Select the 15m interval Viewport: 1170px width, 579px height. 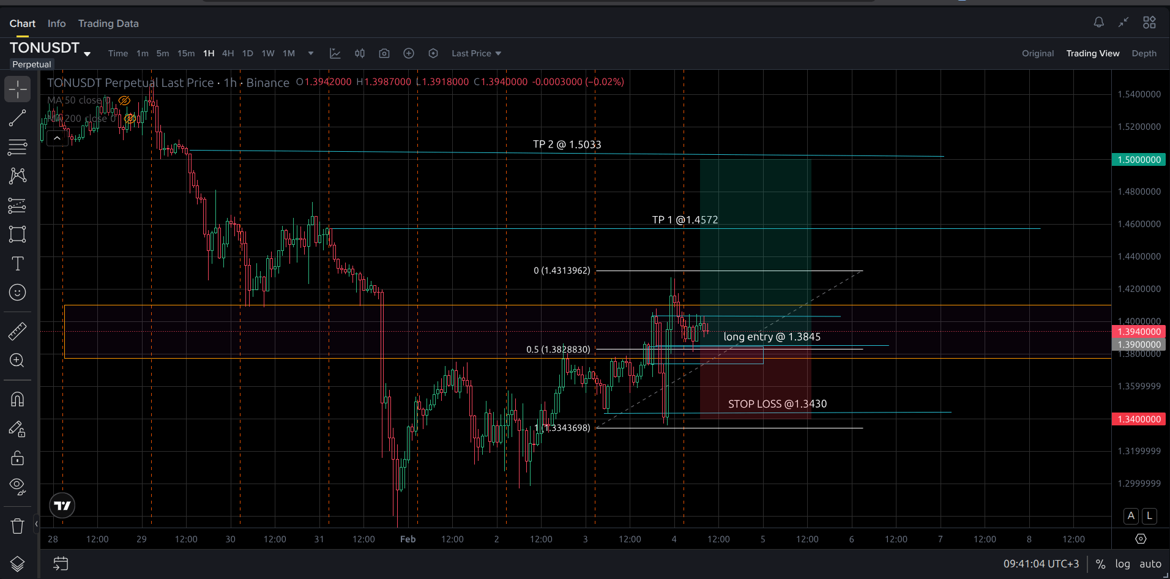(x=186, y=53)
